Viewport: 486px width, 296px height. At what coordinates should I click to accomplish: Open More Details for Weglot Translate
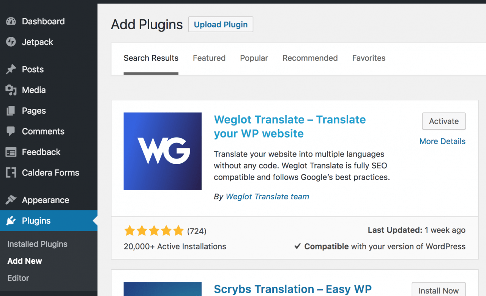442,141
